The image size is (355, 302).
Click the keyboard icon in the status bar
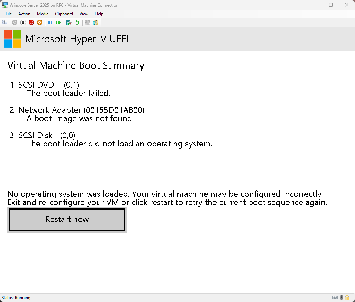pyautogui.click(x=335, y=297)
